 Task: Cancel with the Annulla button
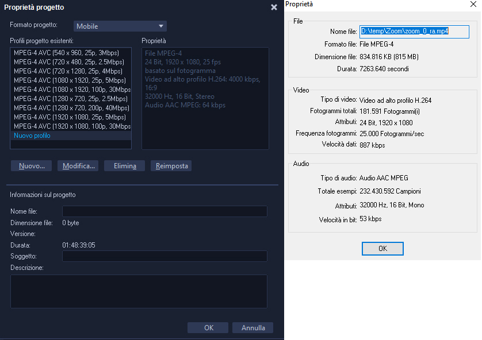pyautogui.click(x=253, y=328)
